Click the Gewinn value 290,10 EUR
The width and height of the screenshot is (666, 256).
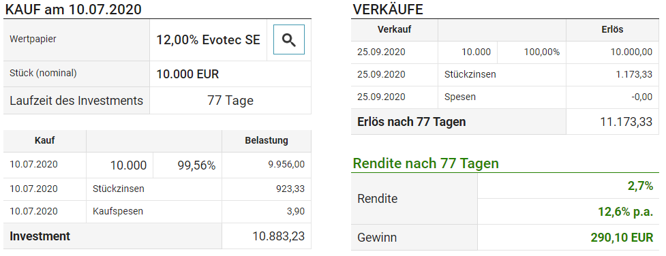tap(622, 238)
